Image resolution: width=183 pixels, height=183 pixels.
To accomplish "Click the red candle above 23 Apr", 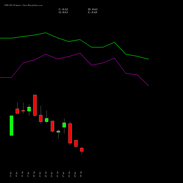I will click(52, 126).
